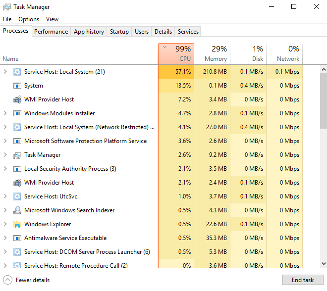Image resolution: width=327 pixels, height=291 pixels.
Task: Click the Local Security Authority Process icon
Action: pyautogui.click(x=17, y=169)
